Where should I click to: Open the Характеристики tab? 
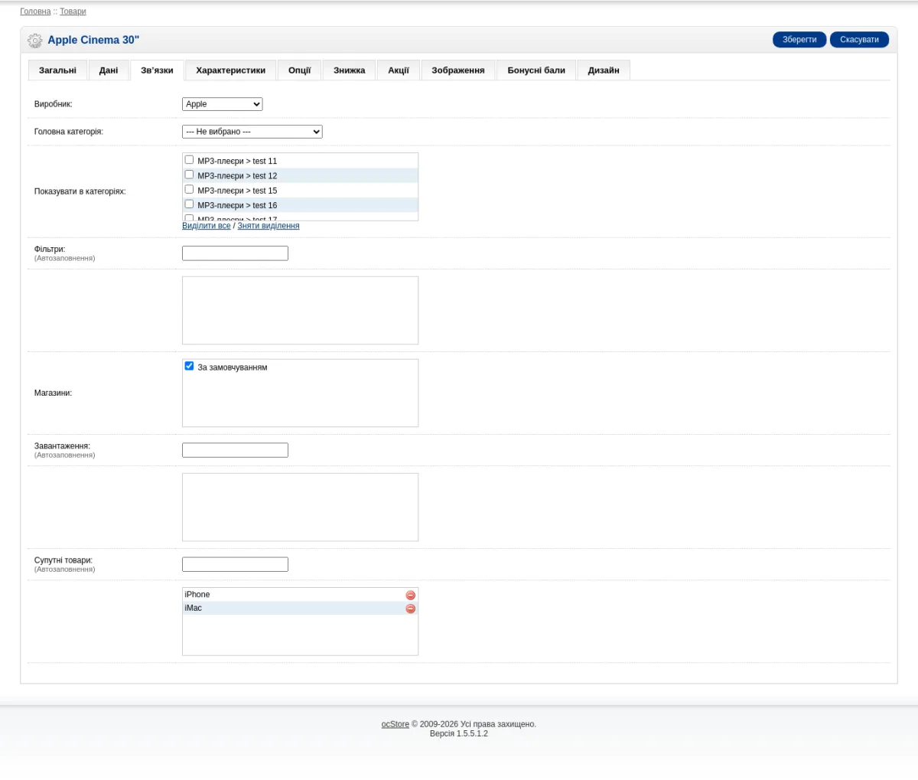pos(230,70)
